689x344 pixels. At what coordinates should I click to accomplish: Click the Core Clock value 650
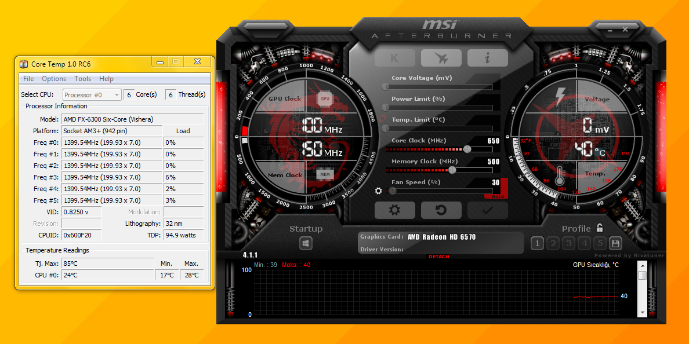coord(494,141)
